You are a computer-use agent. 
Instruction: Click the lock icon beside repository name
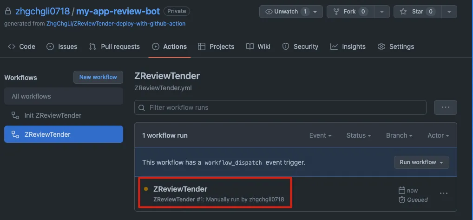click(x=8, y=11)
